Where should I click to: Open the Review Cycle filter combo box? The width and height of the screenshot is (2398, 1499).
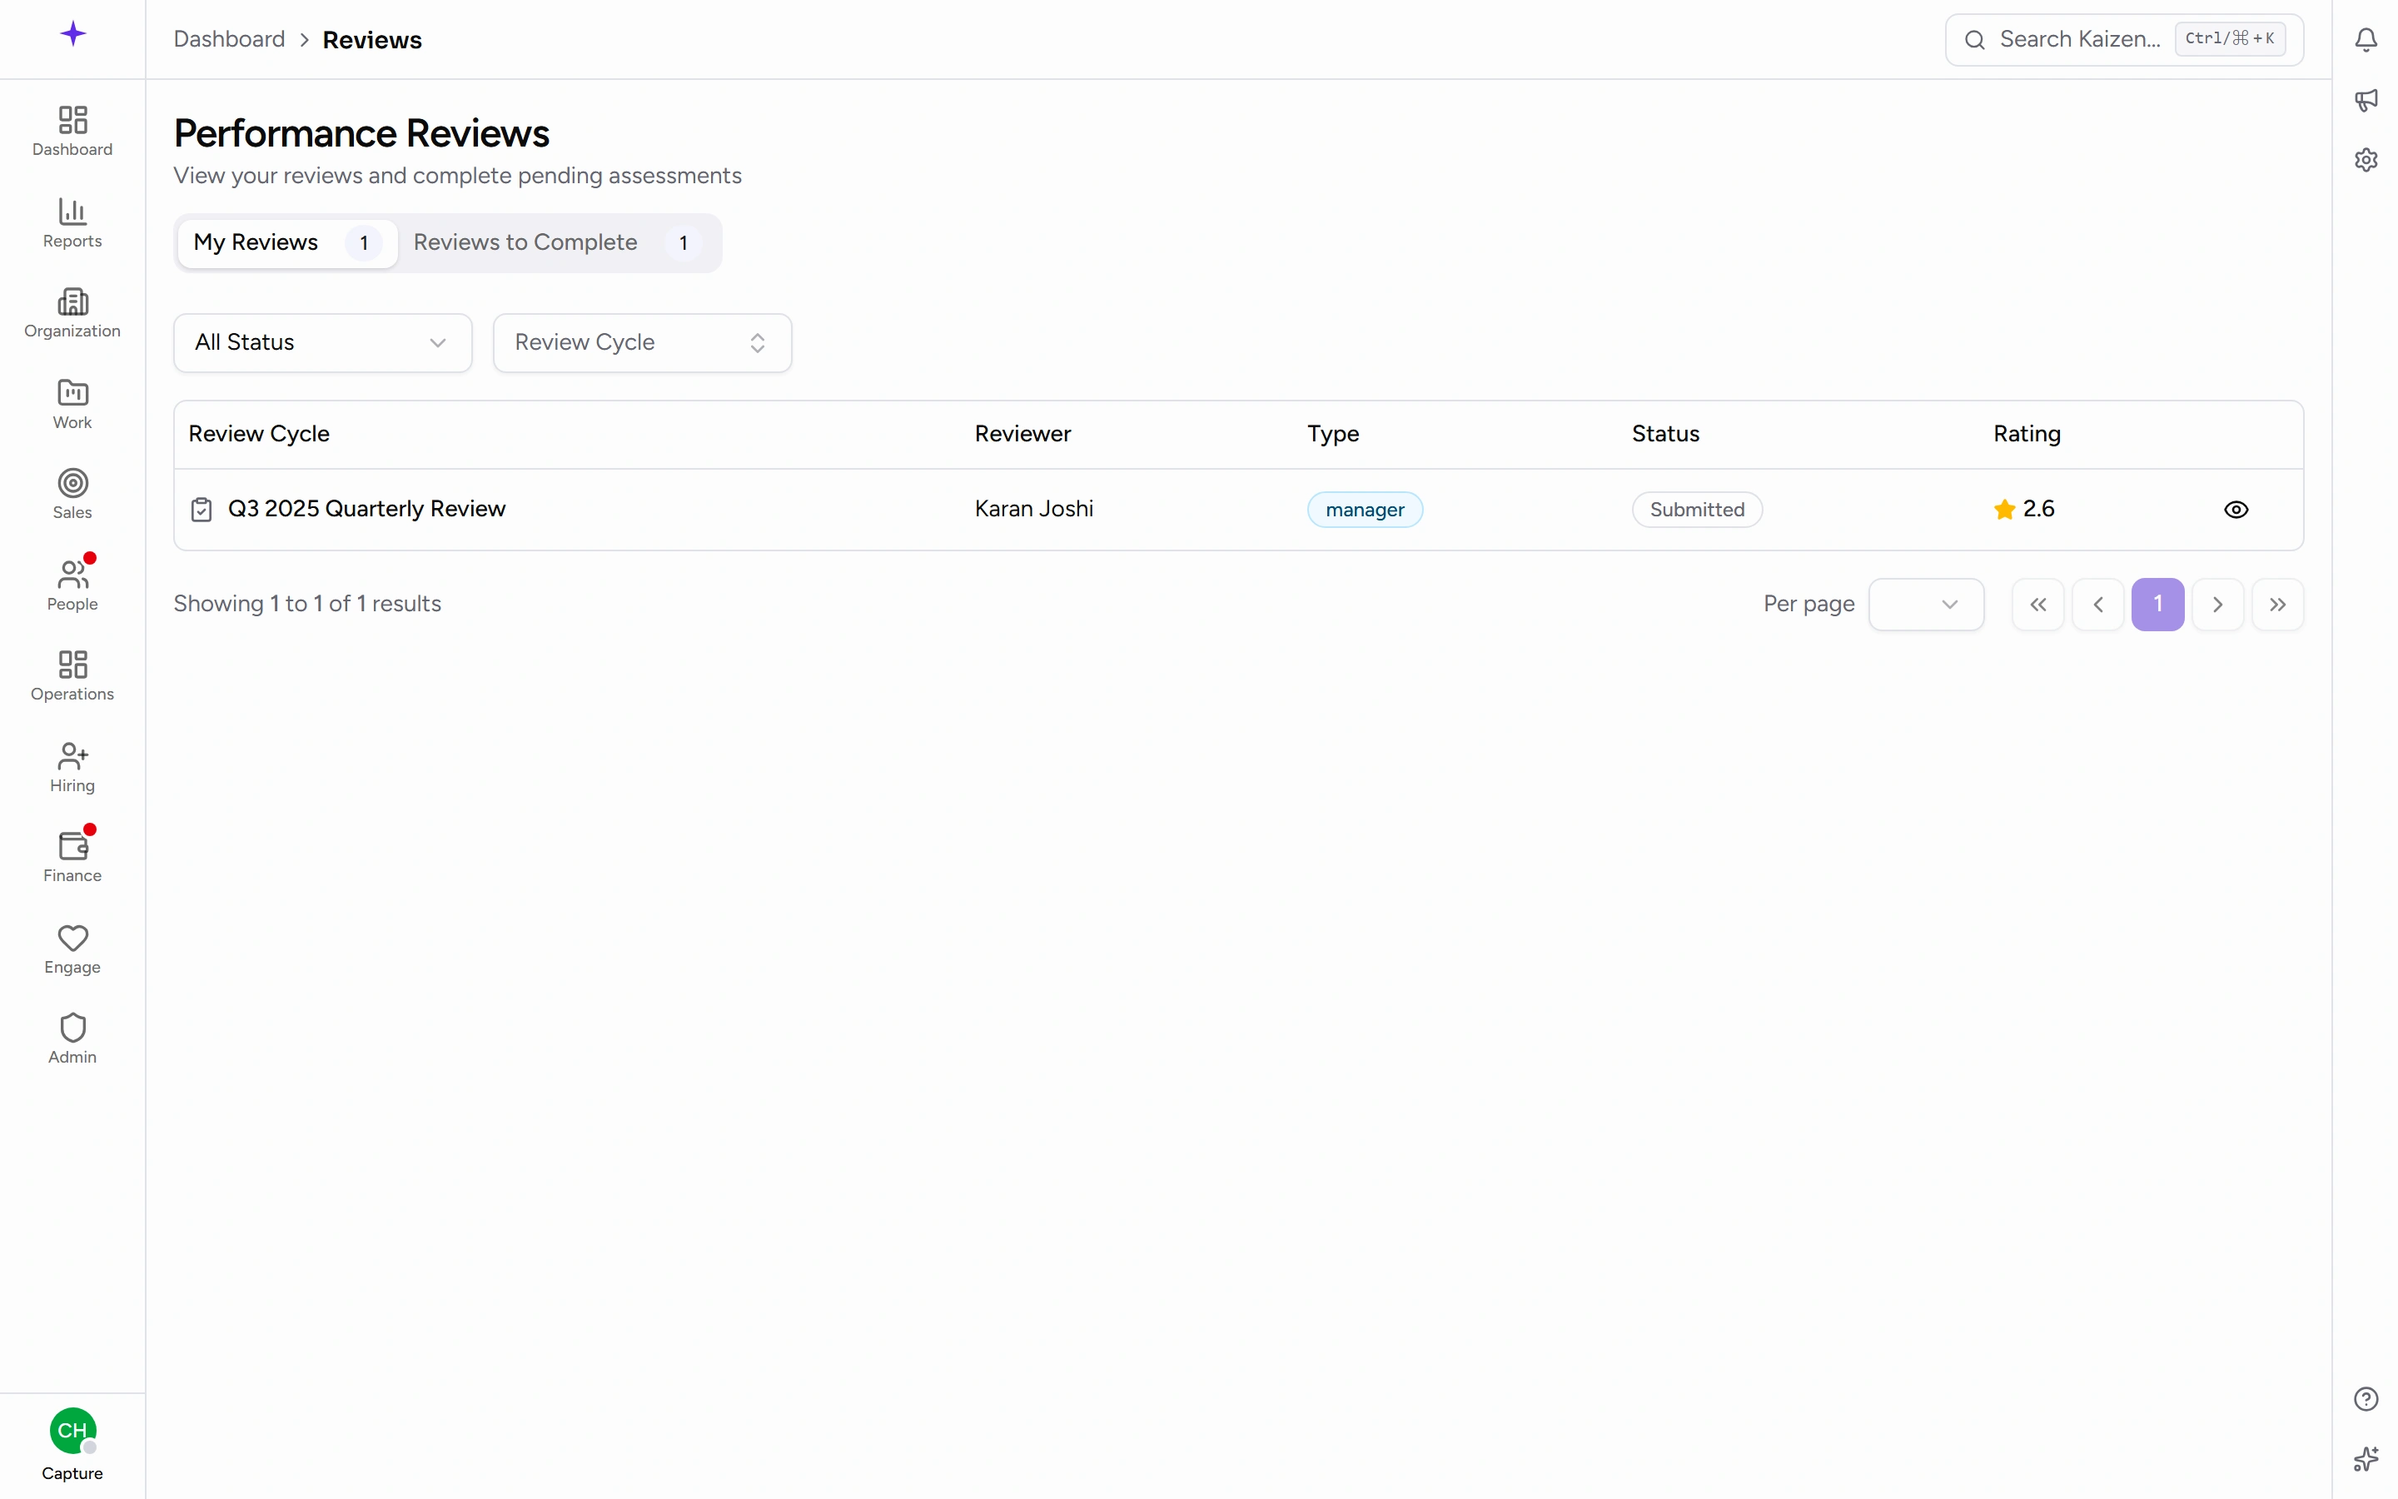click(x=642, y=343)
